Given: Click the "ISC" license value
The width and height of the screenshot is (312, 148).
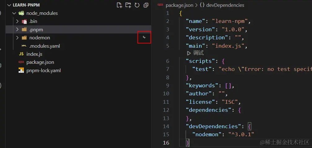Looking at the screenshot, I should pyautogui.click(x=230, y=102).
